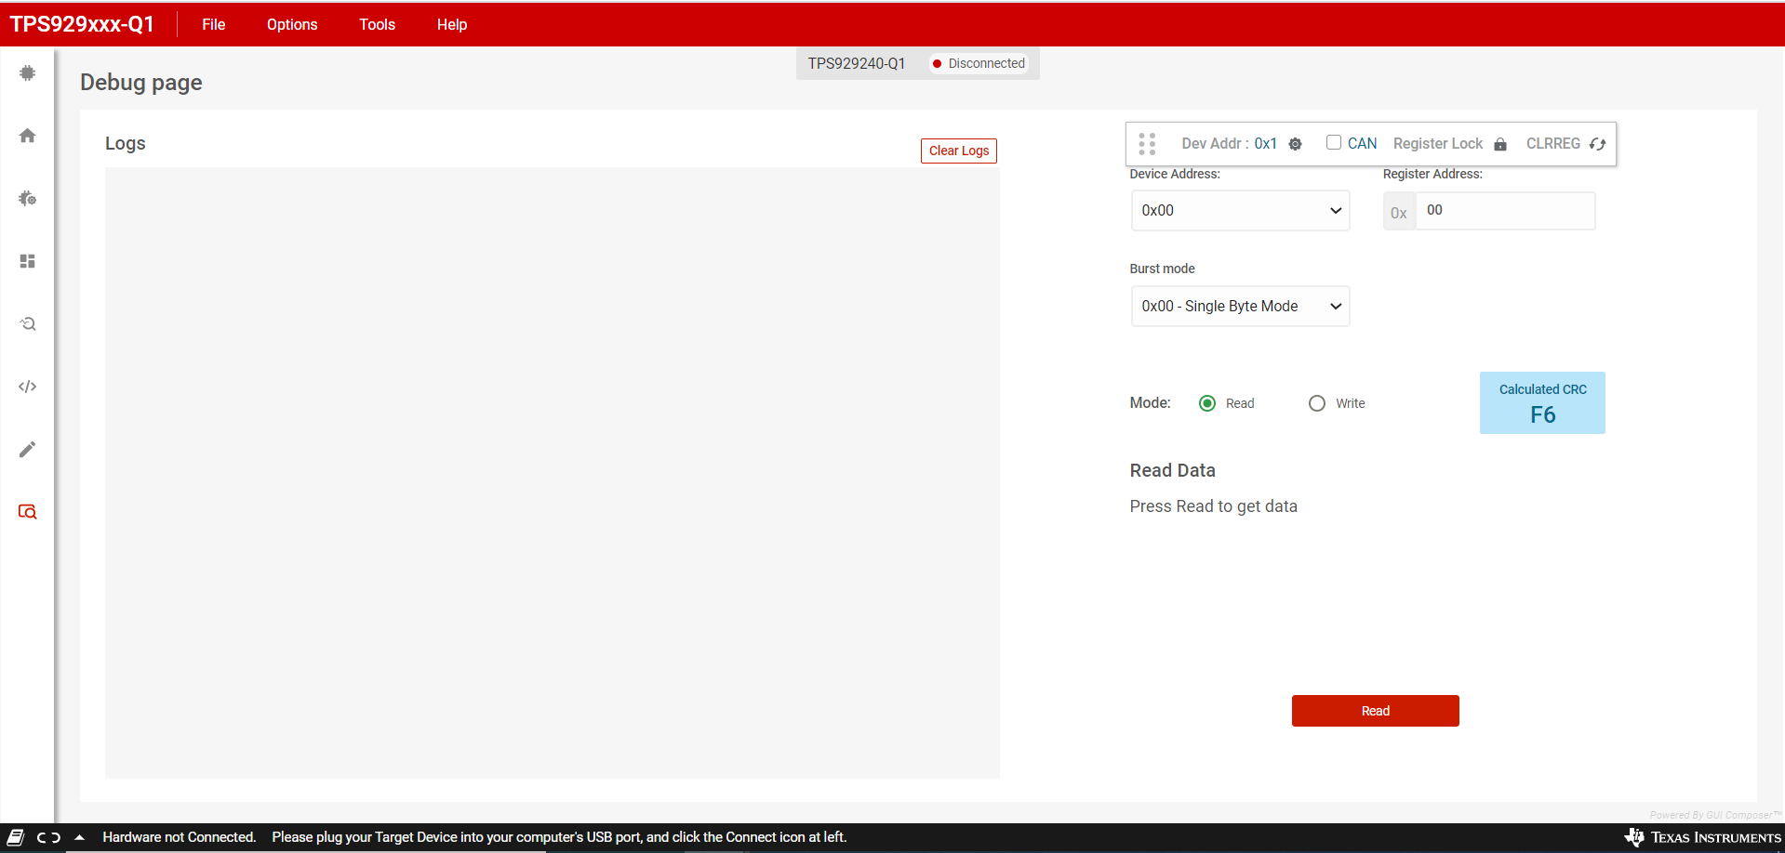
Task: Click the home icon in the sidebar
Action: (28, 136)
